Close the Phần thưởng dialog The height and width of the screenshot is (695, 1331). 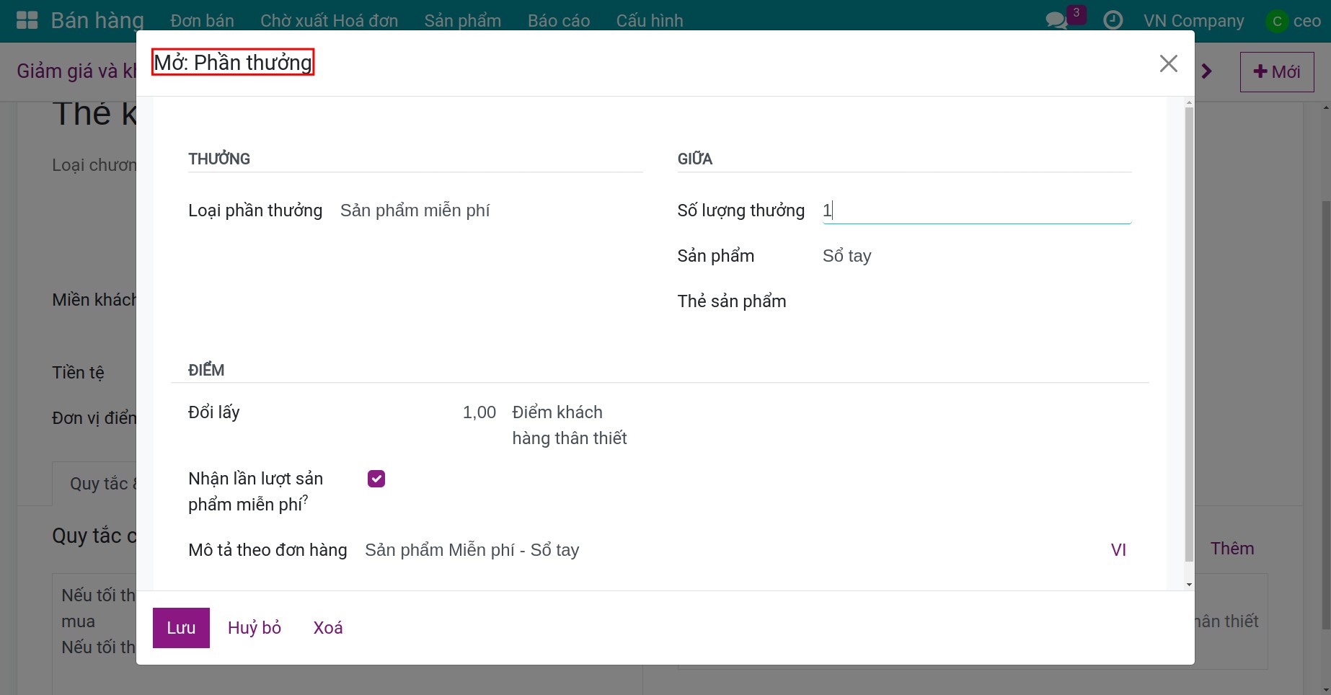pos(1168,63)
